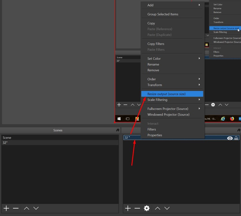Screen dimensions: 241x216
Task: Toggle visibility eye of the 32" source
Action: click(x=230, y=138)
